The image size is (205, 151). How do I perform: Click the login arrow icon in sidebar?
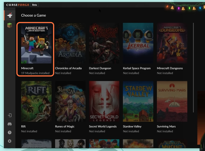9,115
